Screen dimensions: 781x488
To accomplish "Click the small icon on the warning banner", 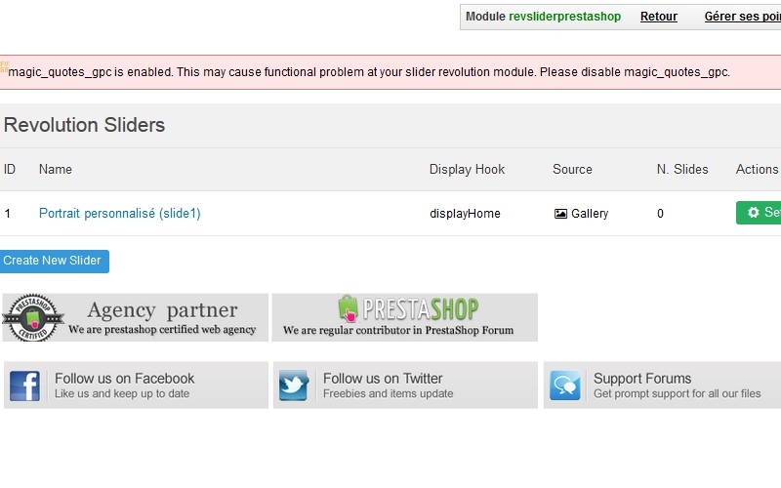I will [x=5, y=66].
